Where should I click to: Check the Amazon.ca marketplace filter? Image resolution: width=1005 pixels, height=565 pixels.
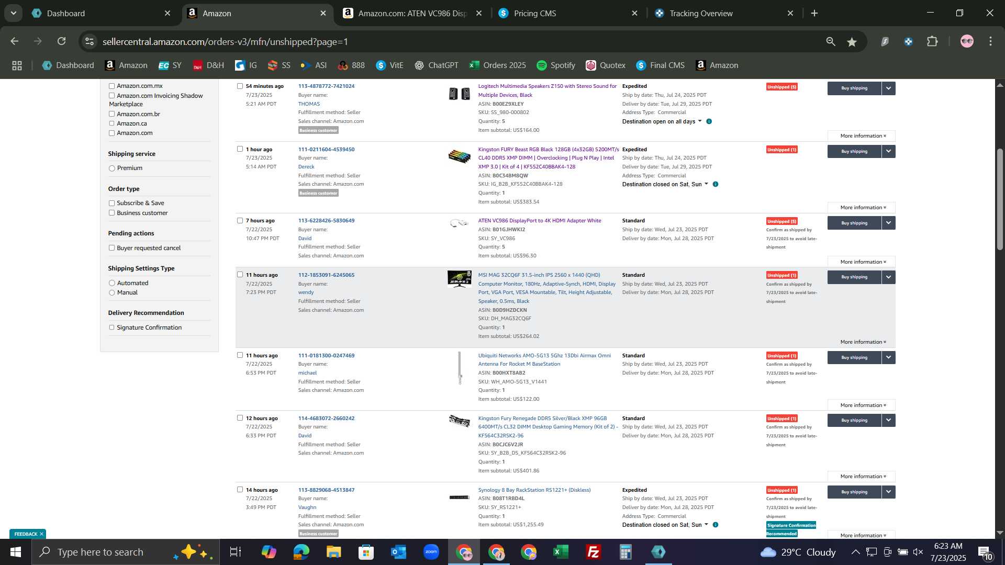(x=111, y=123)
